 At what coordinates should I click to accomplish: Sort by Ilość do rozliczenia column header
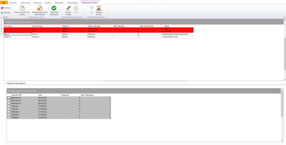(151, 26)
